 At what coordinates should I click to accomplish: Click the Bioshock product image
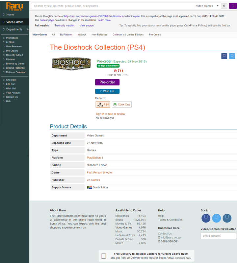[x=71, y=63]
